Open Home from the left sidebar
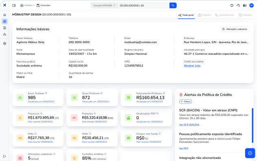257x161 pixels. [x=4, y=15]
